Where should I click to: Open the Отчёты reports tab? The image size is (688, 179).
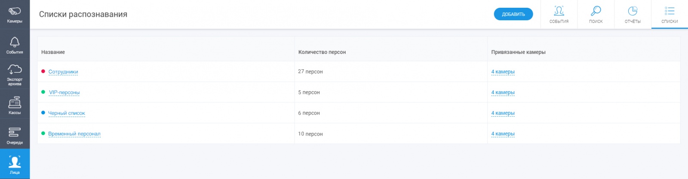pyautogui.click(x=633, y=15)
